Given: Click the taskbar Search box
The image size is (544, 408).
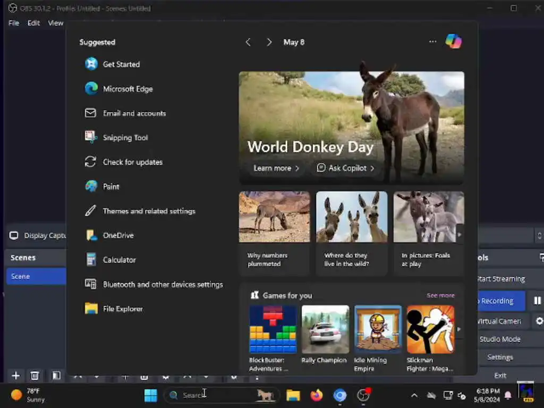Looking at the screenshot, I should [222, 395].
